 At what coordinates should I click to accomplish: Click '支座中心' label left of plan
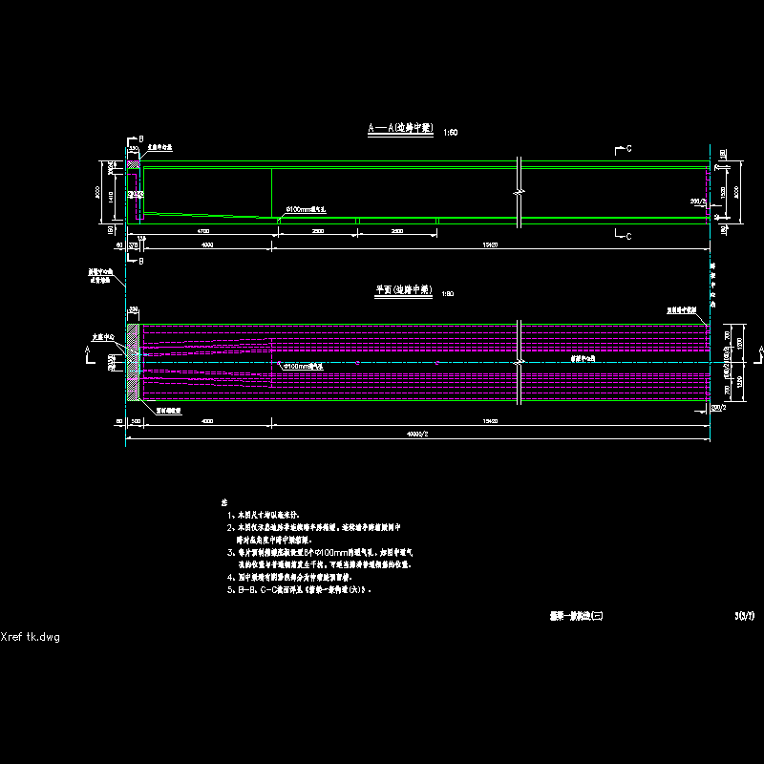click(x=103, y=337)
